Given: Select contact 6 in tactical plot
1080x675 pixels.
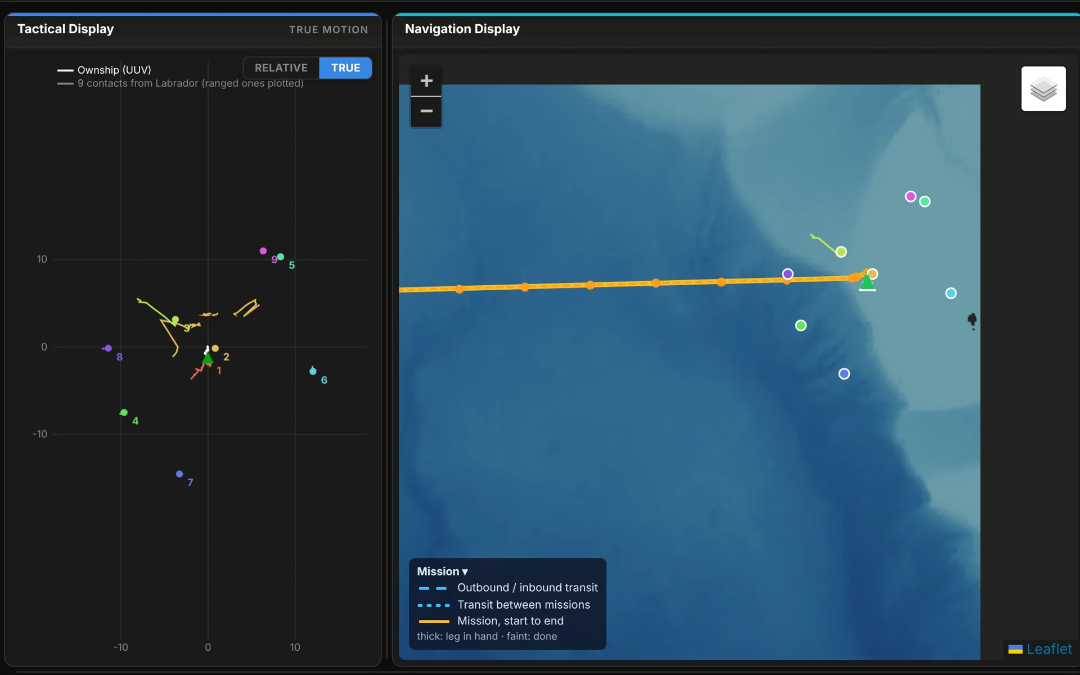Looking at the screenshot, I should click(x=313, y=371).
